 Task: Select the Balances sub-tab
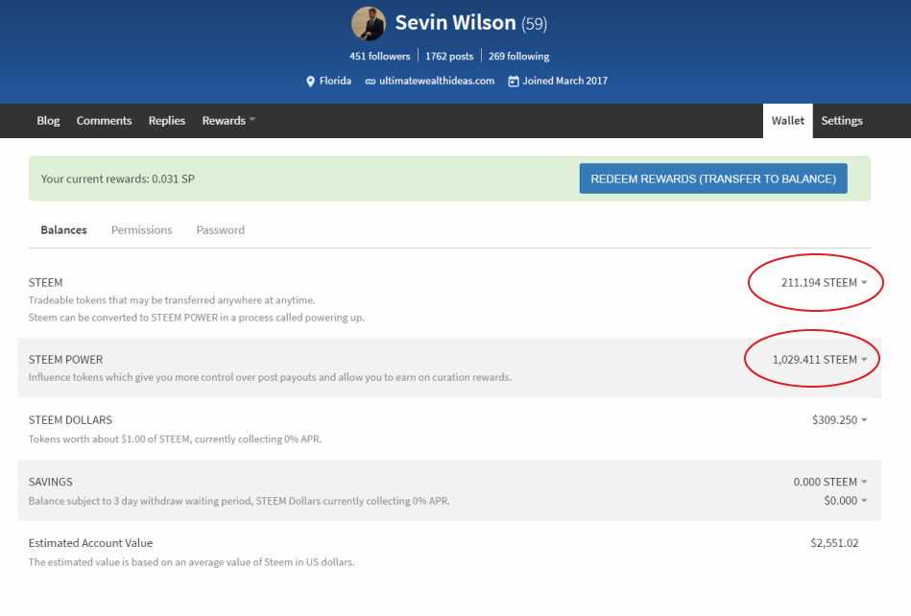64,230
